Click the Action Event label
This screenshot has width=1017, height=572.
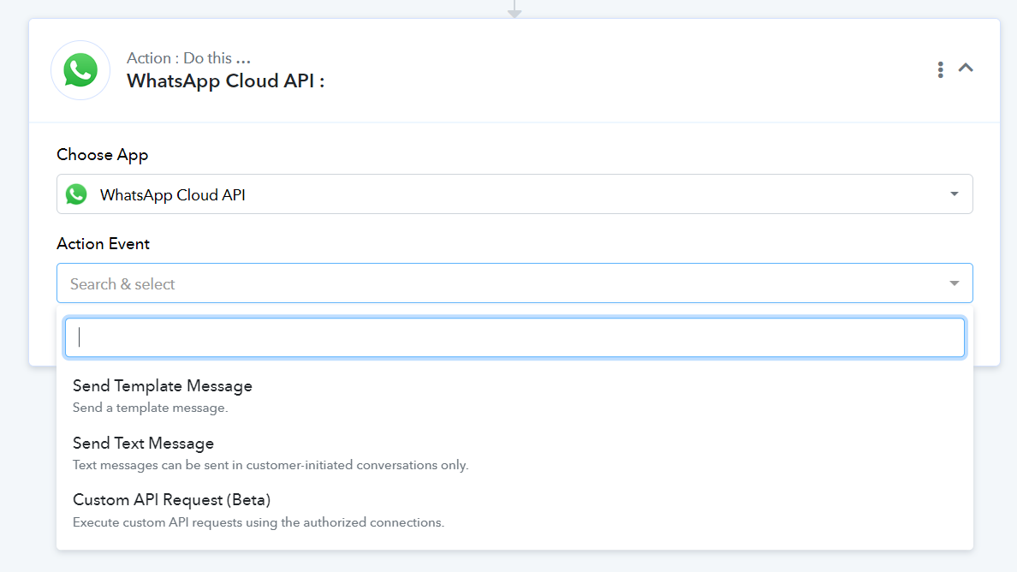click(103, 244)
